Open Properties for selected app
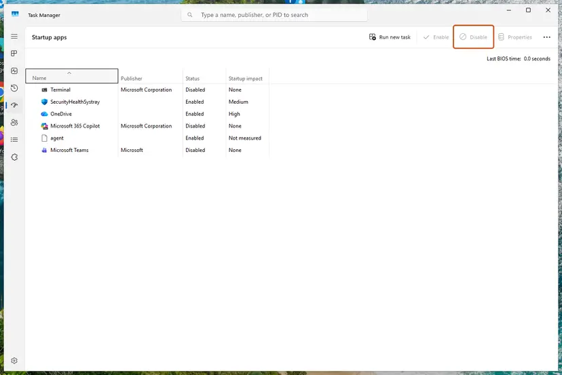 click(x=515, y=37)
